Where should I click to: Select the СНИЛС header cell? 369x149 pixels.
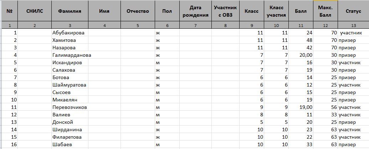coord(35,11)
